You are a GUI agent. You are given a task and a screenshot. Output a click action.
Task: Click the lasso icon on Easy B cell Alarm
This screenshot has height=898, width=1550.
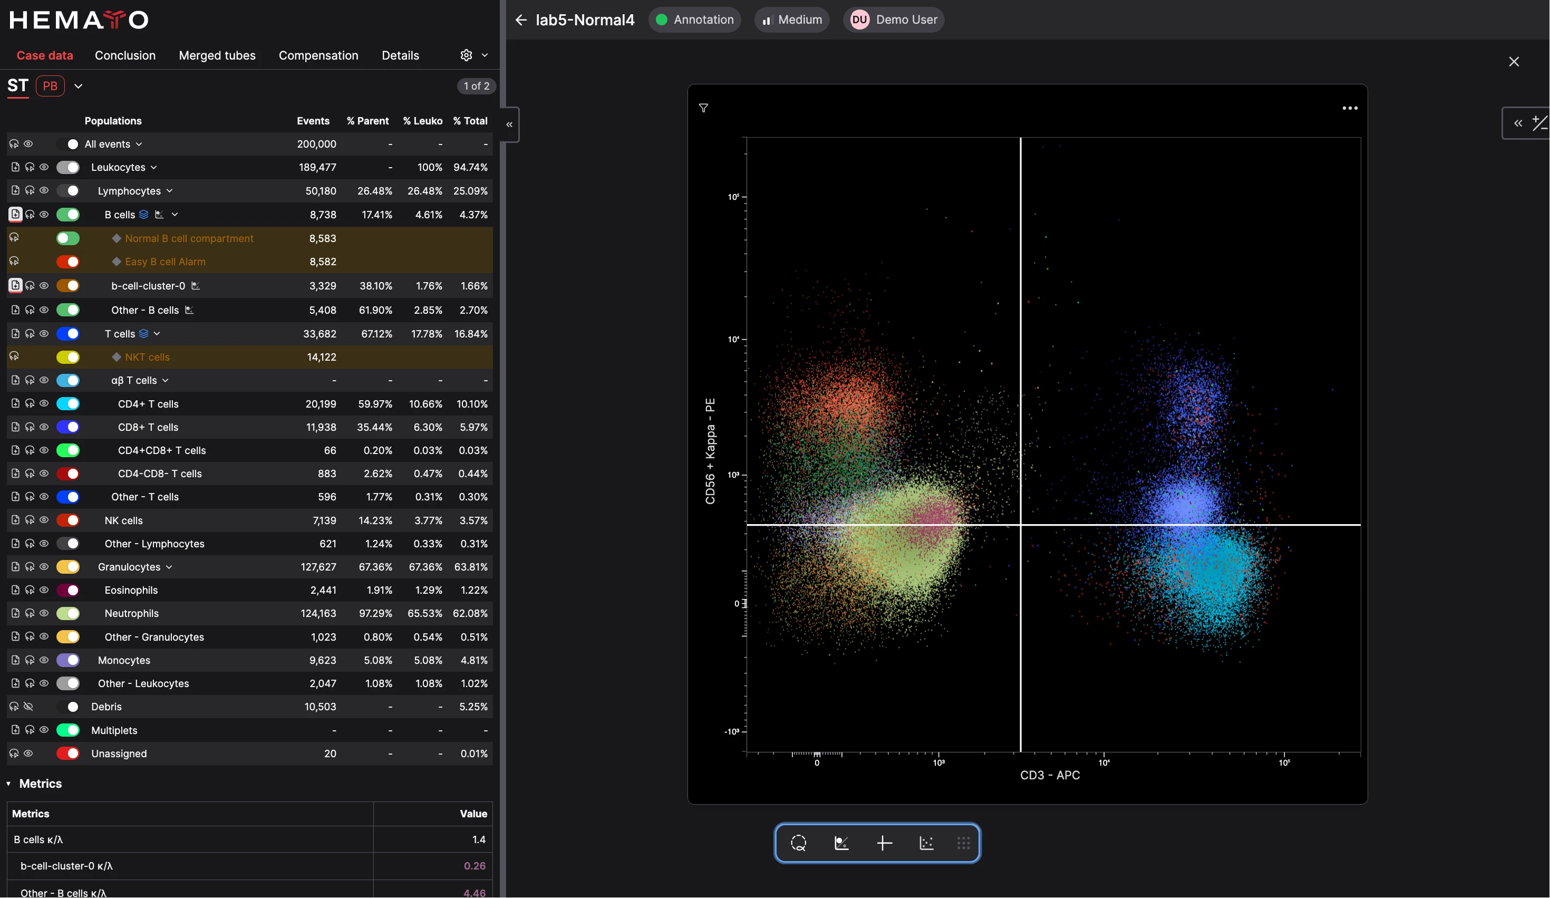14,262
